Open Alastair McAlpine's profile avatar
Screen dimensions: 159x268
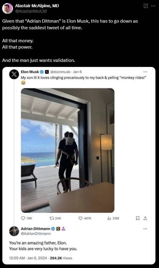pos(7,8)
